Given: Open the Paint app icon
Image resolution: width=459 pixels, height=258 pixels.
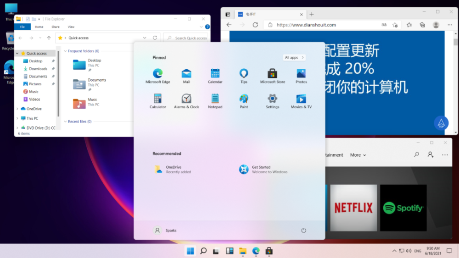Looking at the screenshot, I should point(244,101).
